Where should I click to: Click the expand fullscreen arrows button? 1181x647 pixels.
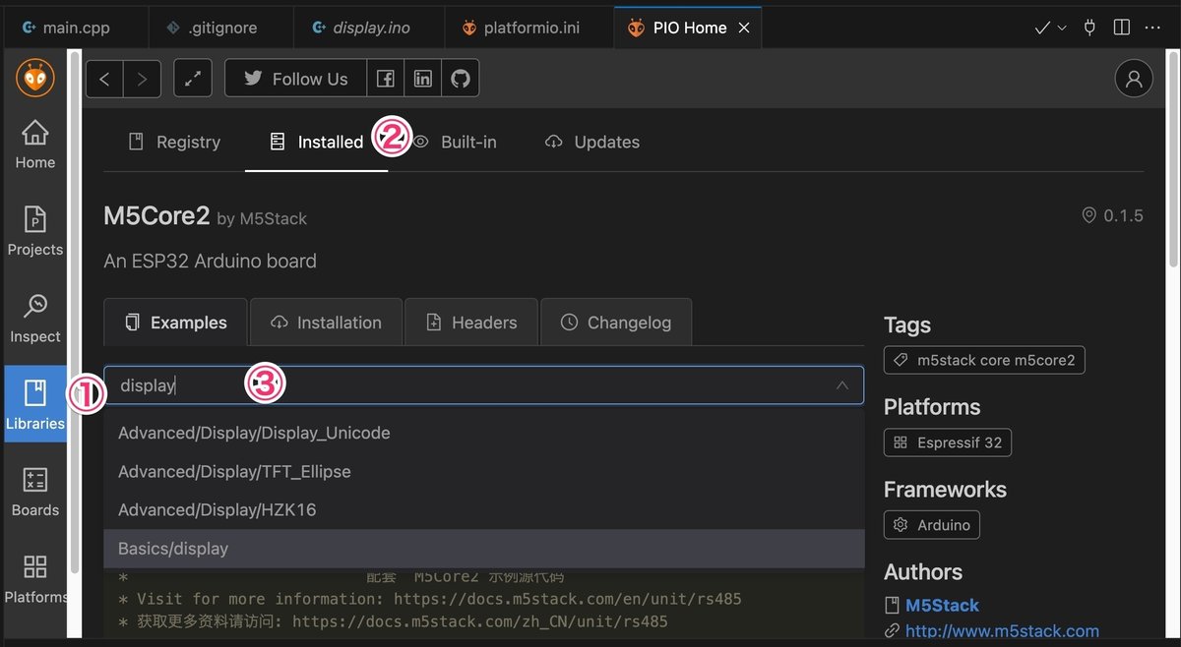coord(193,79)
